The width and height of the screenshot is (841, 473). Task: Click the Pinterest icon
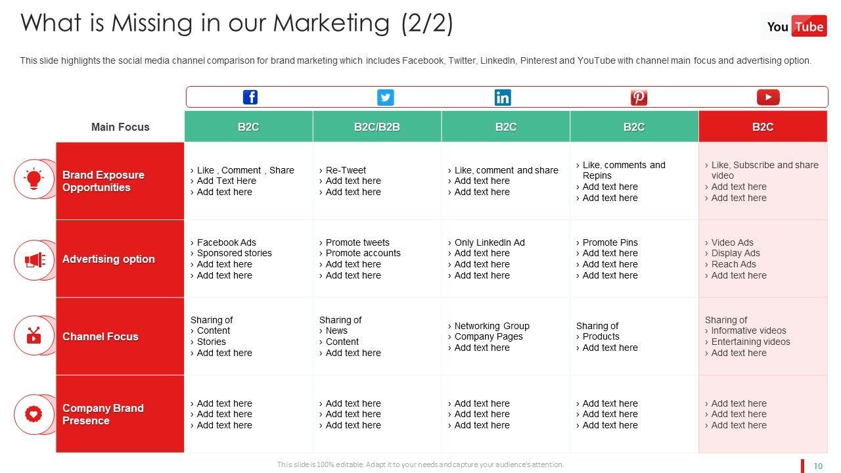(639, 97)
